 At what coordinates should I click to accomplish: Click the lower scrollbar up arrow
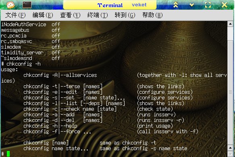point(230,148)
